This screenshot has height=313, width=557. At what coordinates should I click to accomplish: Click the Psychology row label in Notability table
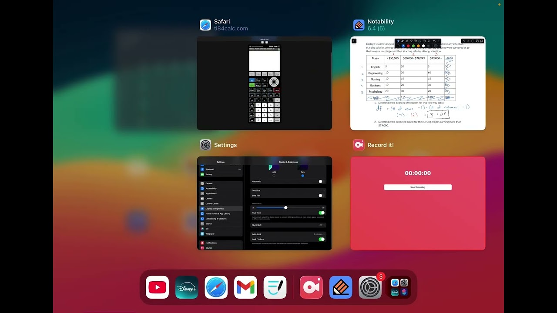375,91
